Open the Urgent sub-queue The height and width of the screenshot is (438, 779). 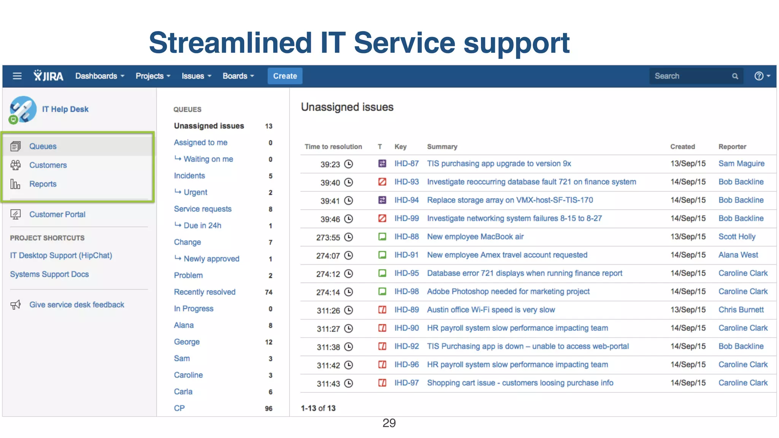pyautogui.click(x=196, y=192)
